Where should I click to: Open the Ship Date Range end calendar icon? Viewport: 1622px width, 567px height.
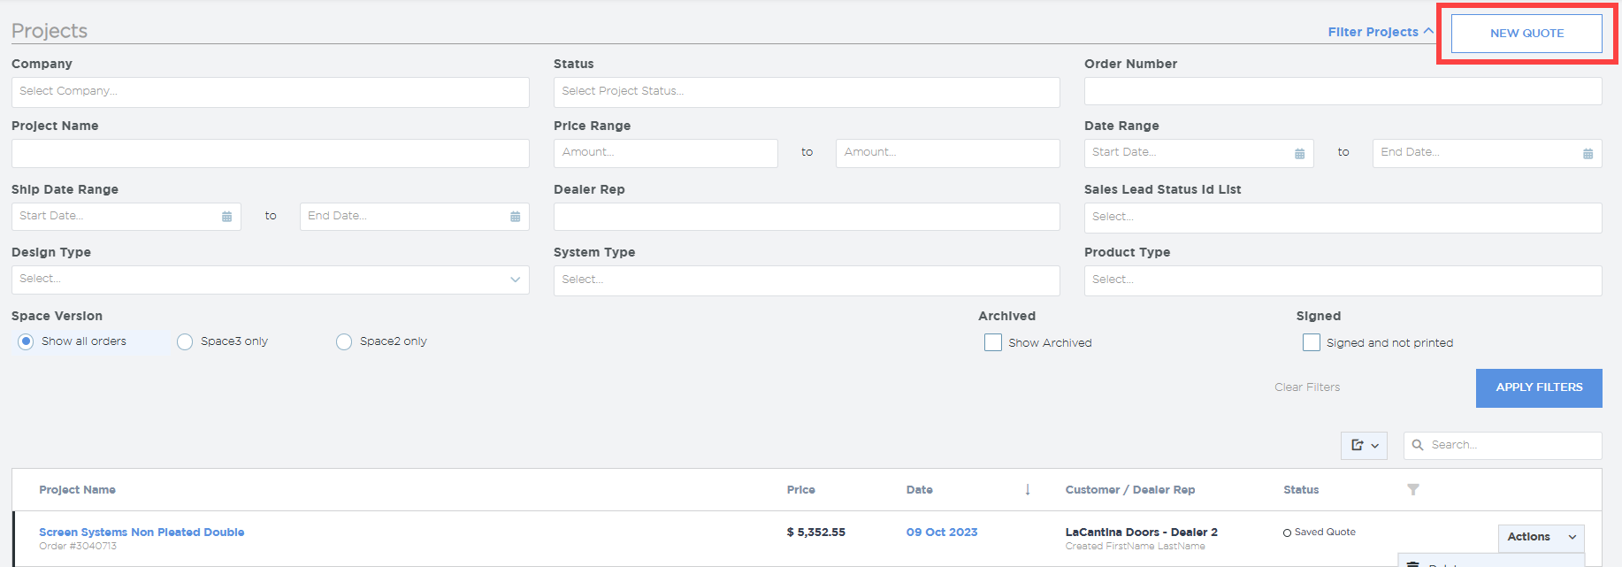515,217
